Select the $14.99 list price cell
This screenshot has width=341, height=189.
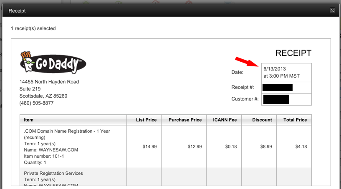[144, 146]
